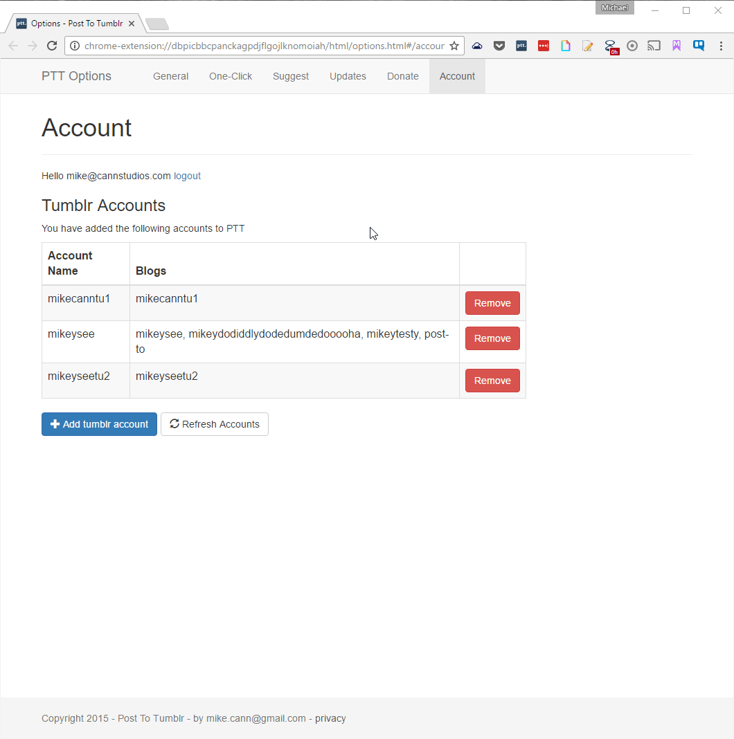Switch to the General tab
This screenshot has width=734, height=739.
pyautogui.click(x=170, y=76)
